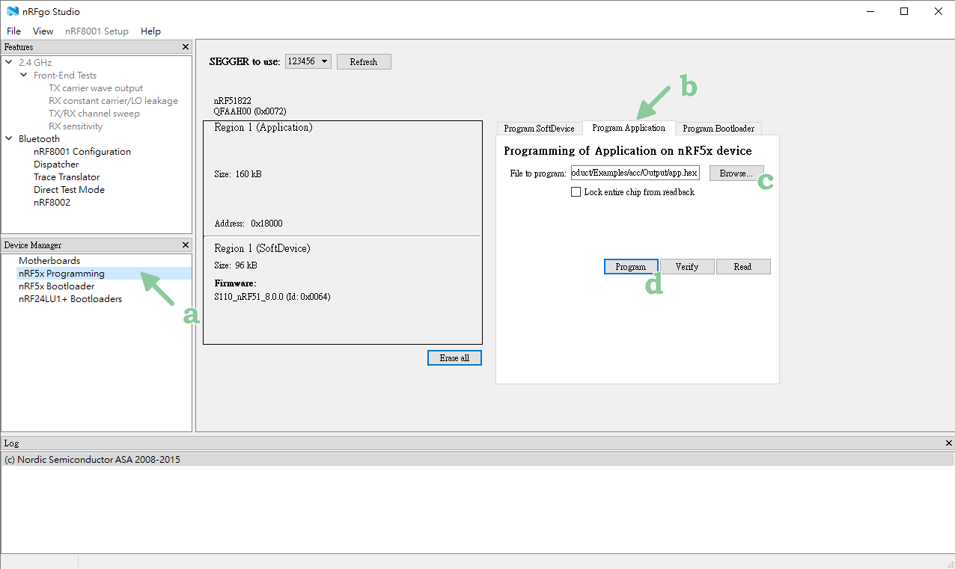Viewport: 955px width, 569px height.
Task: Minimize the nRFgo Studio window
Action: [x=870, y=11]
